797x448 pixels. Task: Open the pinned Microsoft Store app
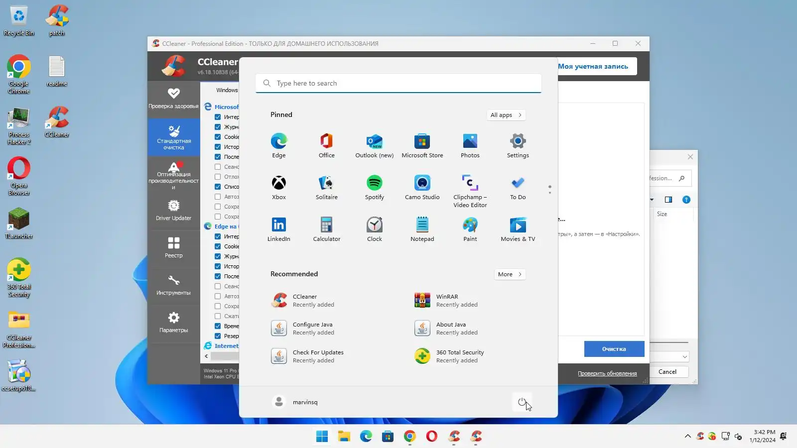(422, 146)
